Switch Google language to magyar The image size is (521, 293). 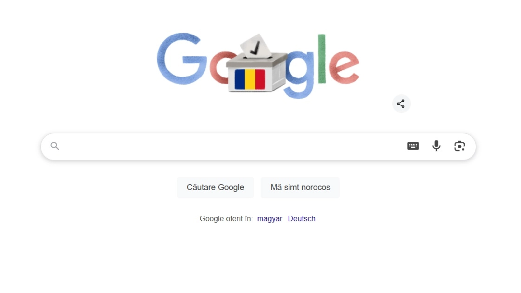pyautogui.click(x=270, y=219)
